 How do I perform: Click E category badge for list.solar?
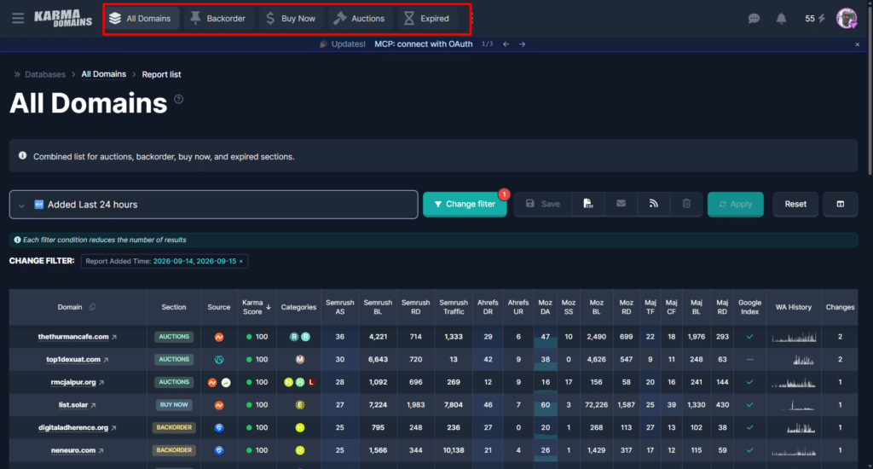(x=299, y=405)
